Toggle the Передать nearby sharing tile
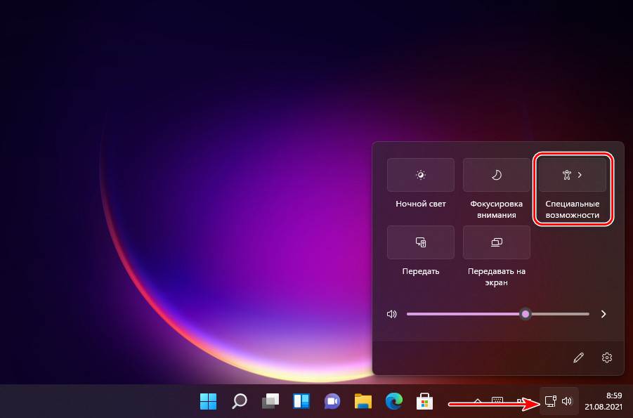This screenshot has height=418, width=633. 421,242
